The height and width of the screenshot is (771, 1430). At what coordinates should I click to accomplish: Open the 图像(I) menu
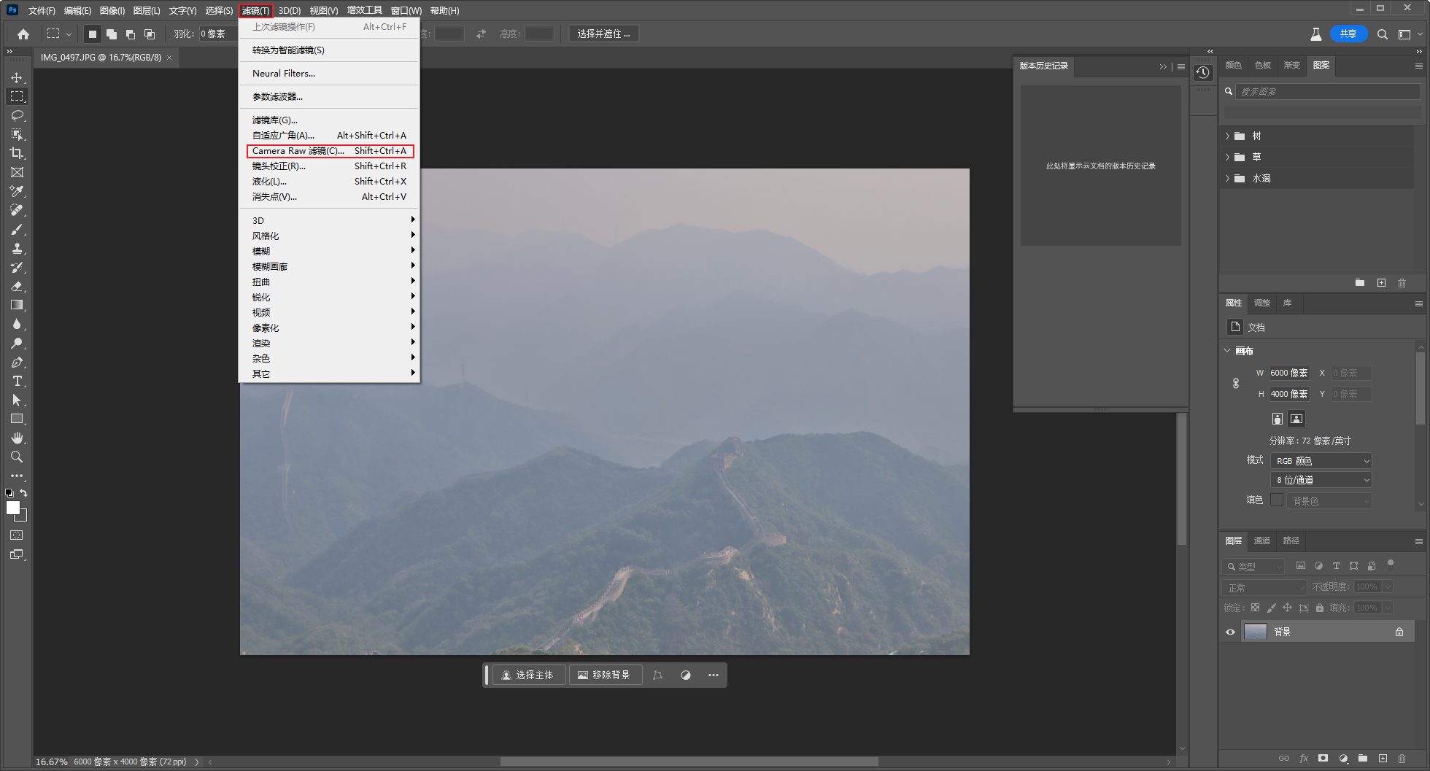point(112,10)
